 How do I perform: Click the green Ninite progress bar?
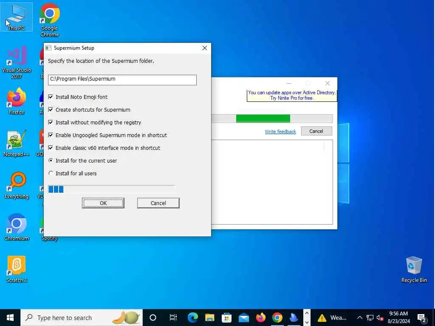tap(263, 118)
